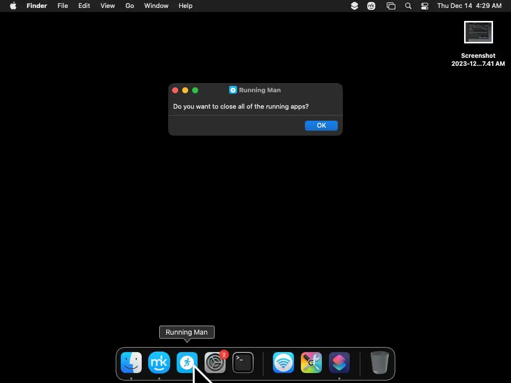Launch the mk app in the Dock
Screen dimensions: 511x383
click(x=159, y=362)
